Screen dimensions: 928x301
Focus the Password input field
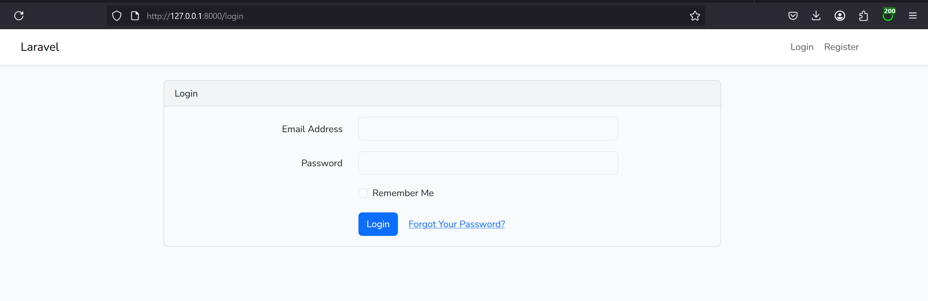pos(488,163)
